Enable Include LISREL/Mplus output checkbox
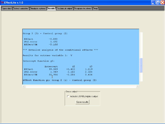This screenshot has width=165, height=124. (68, 96)
